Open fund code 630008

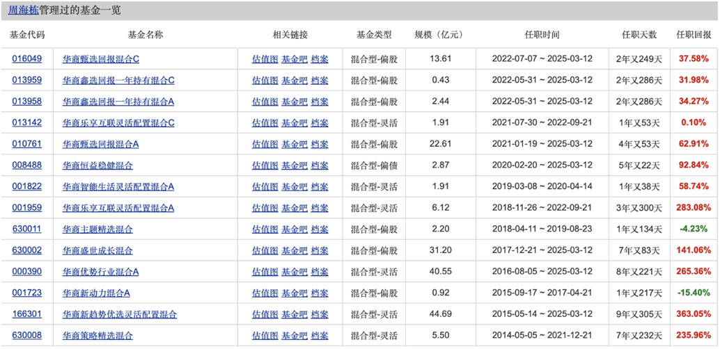(x=27, y=336)
